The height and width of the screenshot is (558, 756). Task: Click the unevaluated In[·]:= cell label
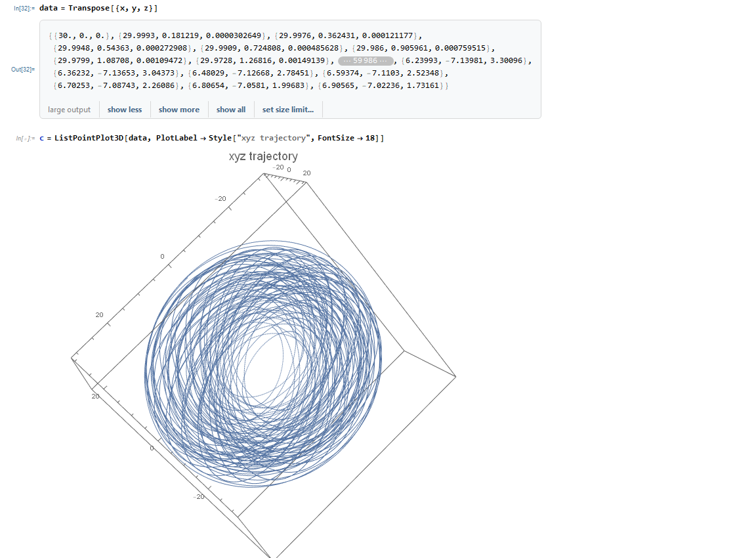25,139
